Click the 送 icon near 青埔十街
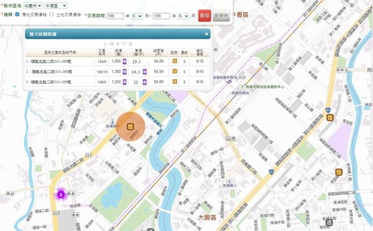Image resolution: width=373 pixels, height=231 pixels. click(x=329, y=222)
